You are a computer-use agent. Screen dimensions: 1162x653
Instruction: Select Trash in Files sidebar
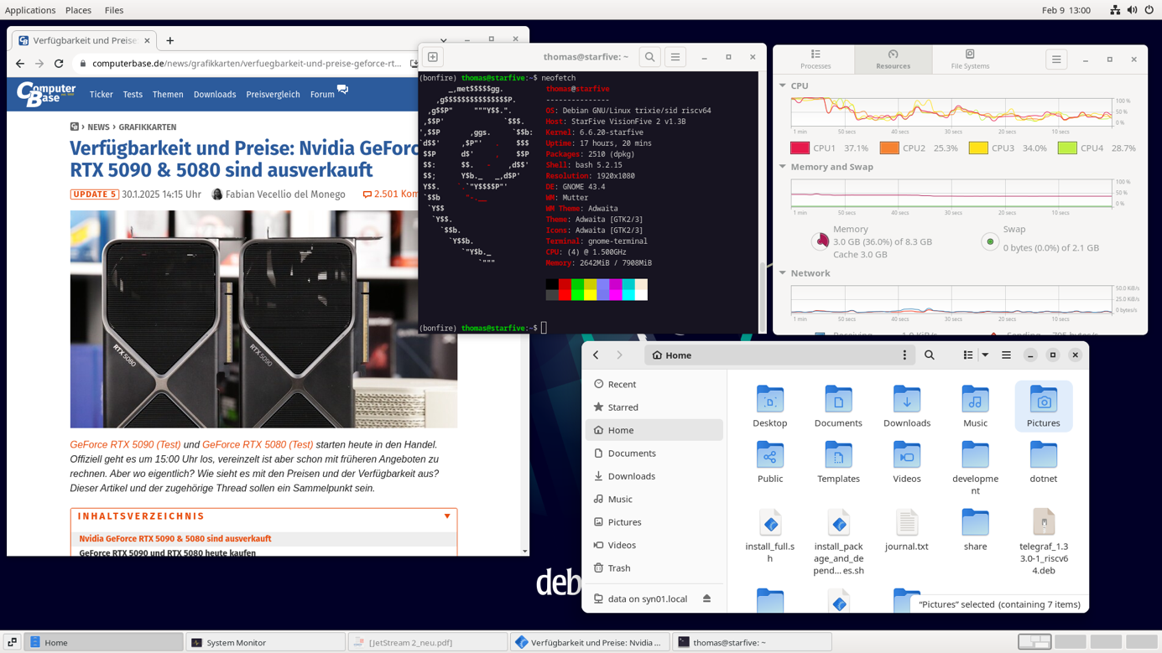tap(654, 567)
